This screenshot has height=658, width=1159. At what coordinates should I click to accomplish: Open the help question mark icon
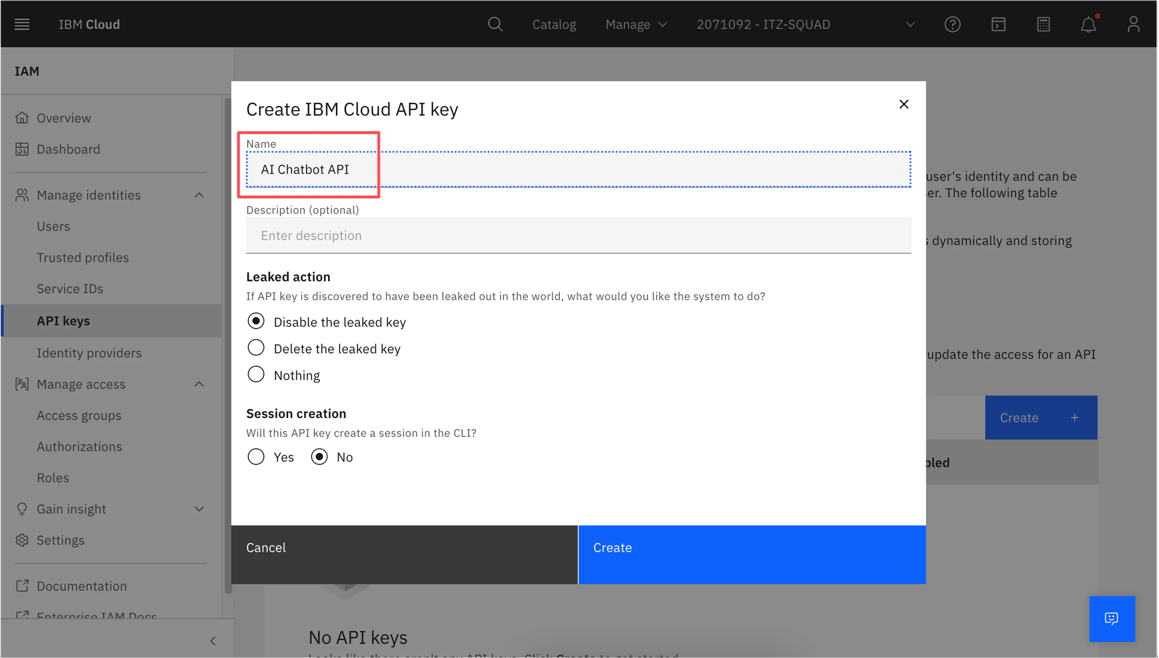click(x=952, y=24)
